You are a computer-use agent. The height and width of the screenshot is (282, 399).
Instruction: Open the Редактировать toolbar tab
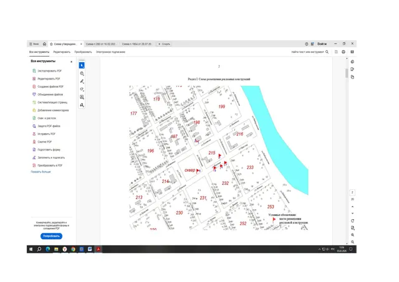62,52
